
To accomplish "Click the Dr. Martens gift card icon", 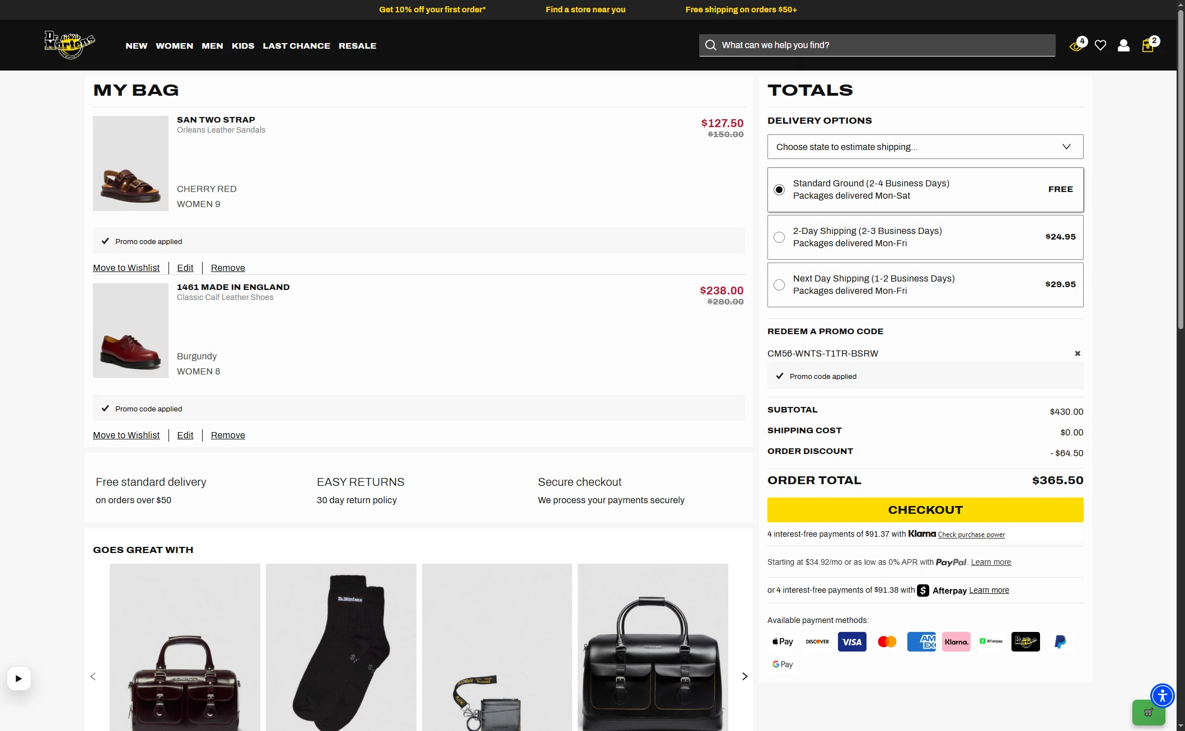I will tap(1025, 642).
